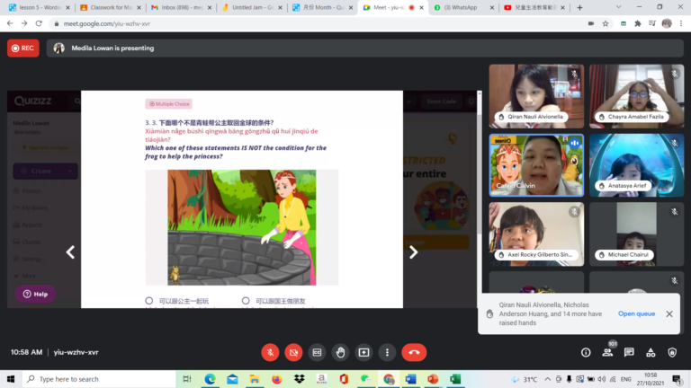
Task: Go to previous slide with left arrow
Action: [70, 252]
